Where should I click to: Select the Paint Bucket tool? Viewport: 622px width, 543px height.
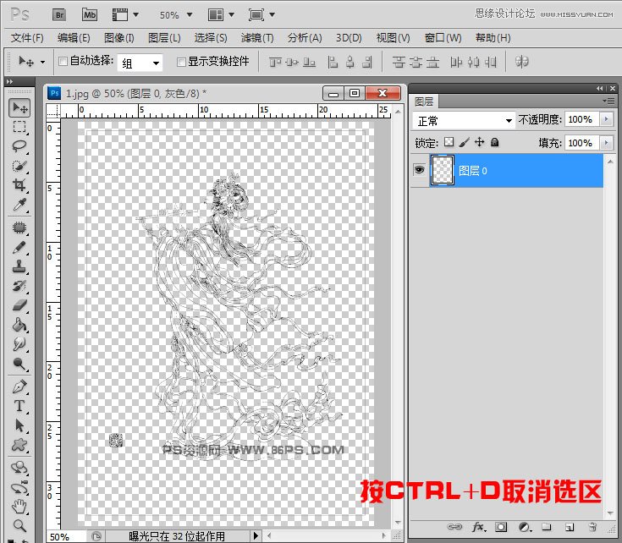pyautogui.click(x=19, y=325)
